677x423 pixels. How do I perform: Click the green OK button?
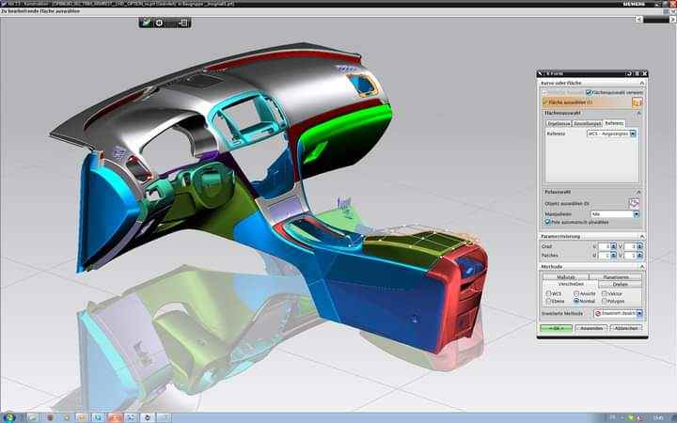pos(556,327)
